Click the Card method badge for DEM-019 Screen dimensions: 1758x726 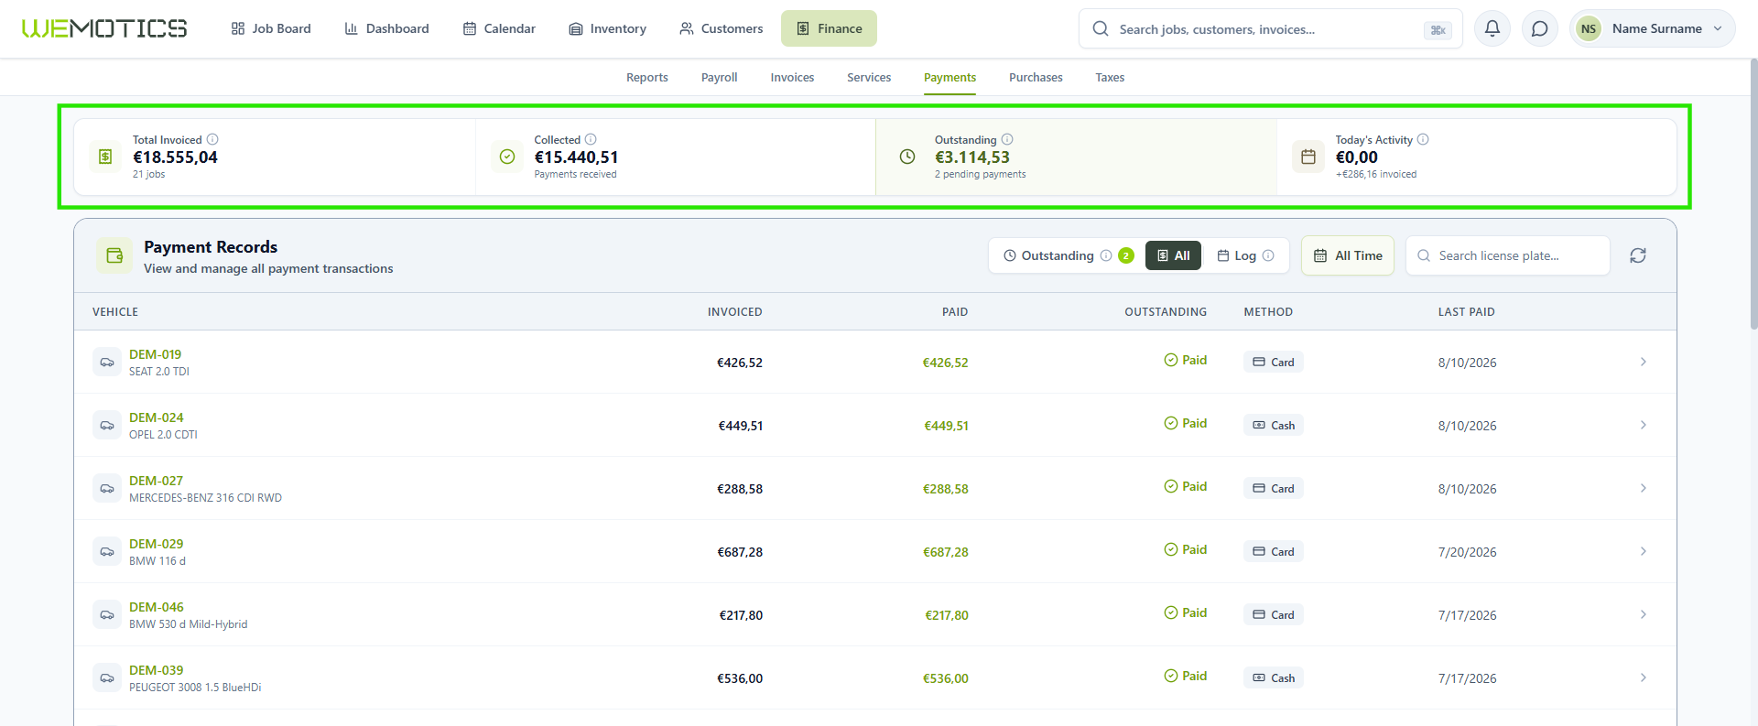(1273, 362)
